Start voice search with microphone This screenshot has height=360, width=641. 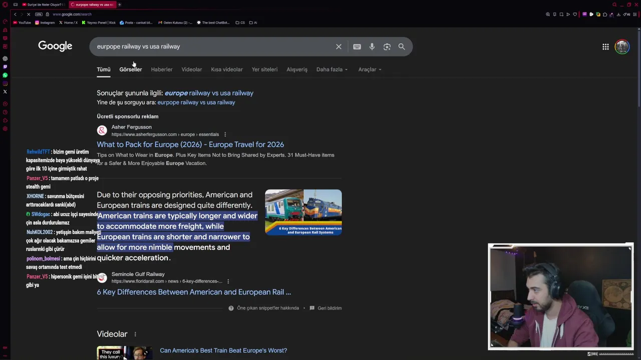tap(372, 46)
